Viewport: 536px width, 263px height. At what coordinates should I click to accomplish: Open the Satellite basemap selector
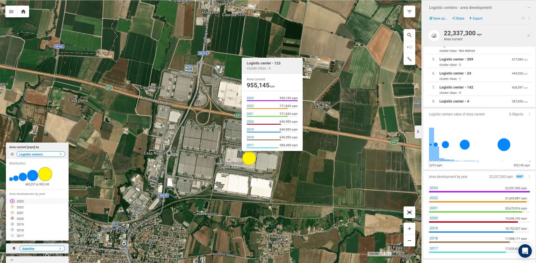(42, 248)
